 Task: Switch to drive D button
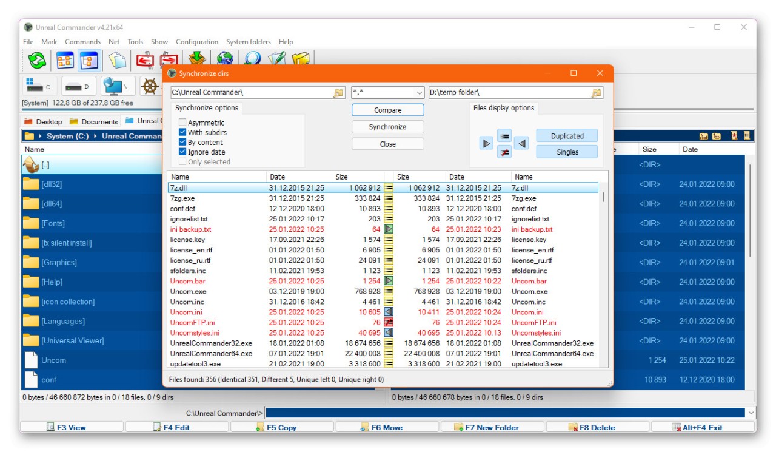[x=79, y=87]
